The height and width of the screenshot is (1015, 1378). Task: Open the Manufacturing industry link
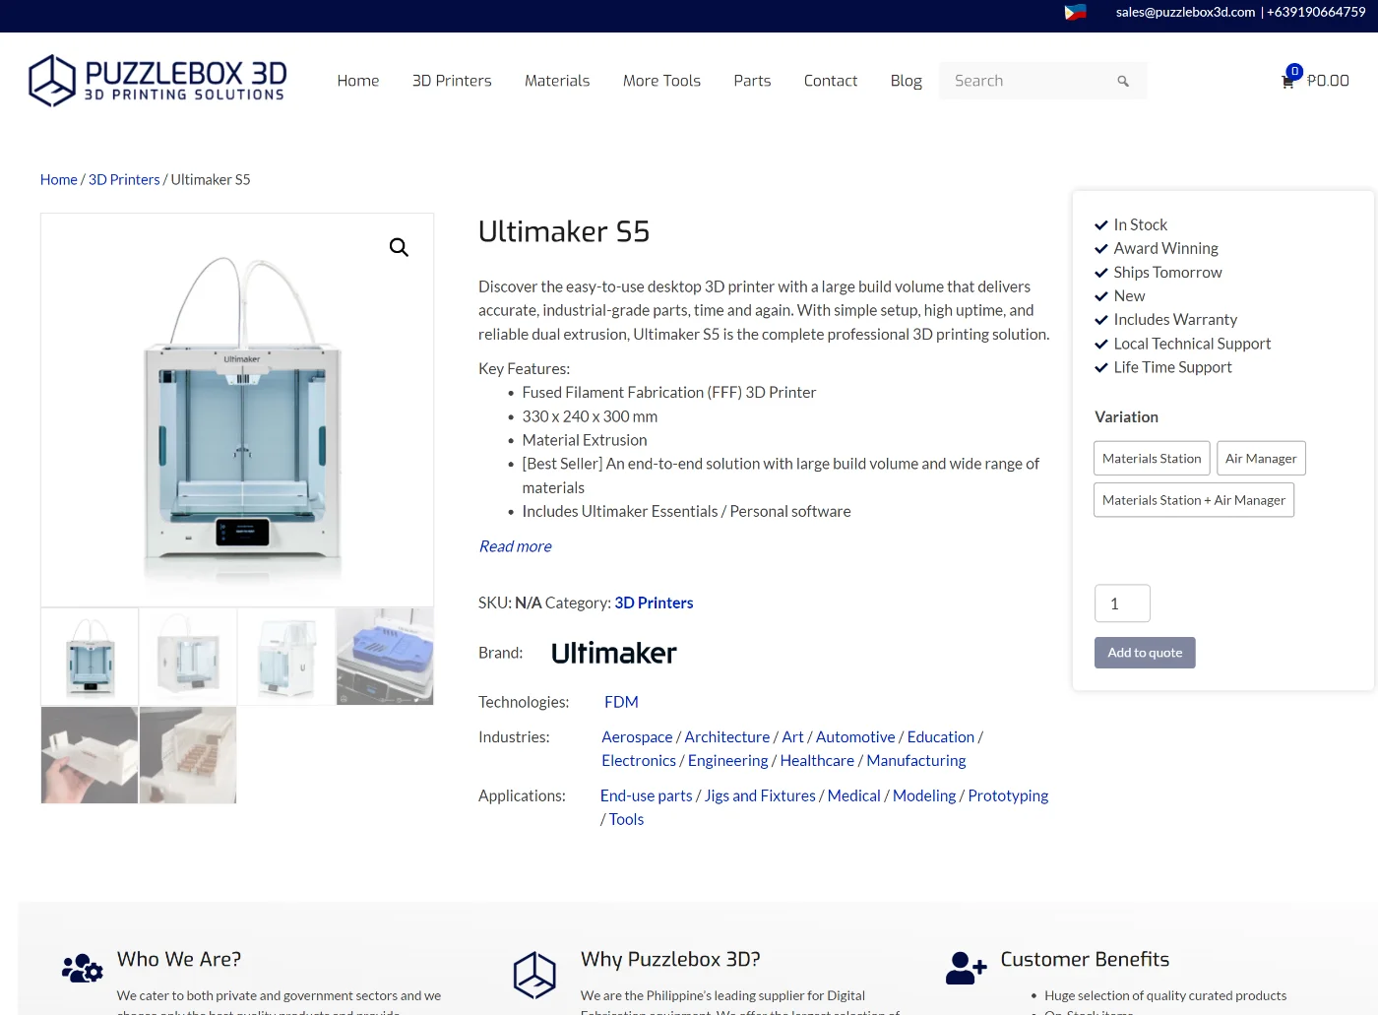pos(915,760)
